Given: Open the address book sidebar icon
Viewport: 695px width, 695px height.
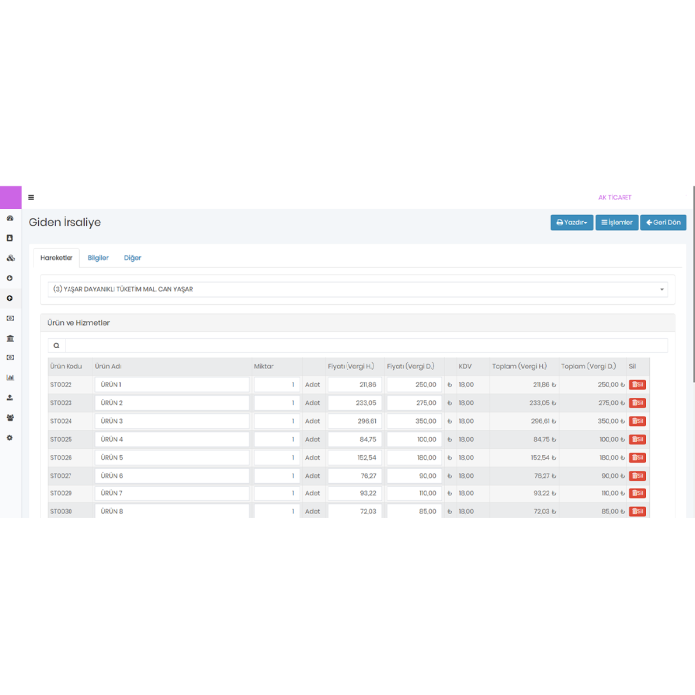Looking at the screenshot, I should (x=10, y=238).
